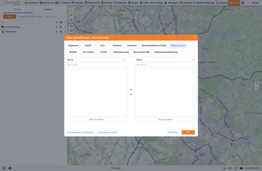The width and height of the screenshot is (262, 171).
Task: Click the copy icon for Kurierfahrzeug
Action: pyautogui.click(x=61, y=27)
